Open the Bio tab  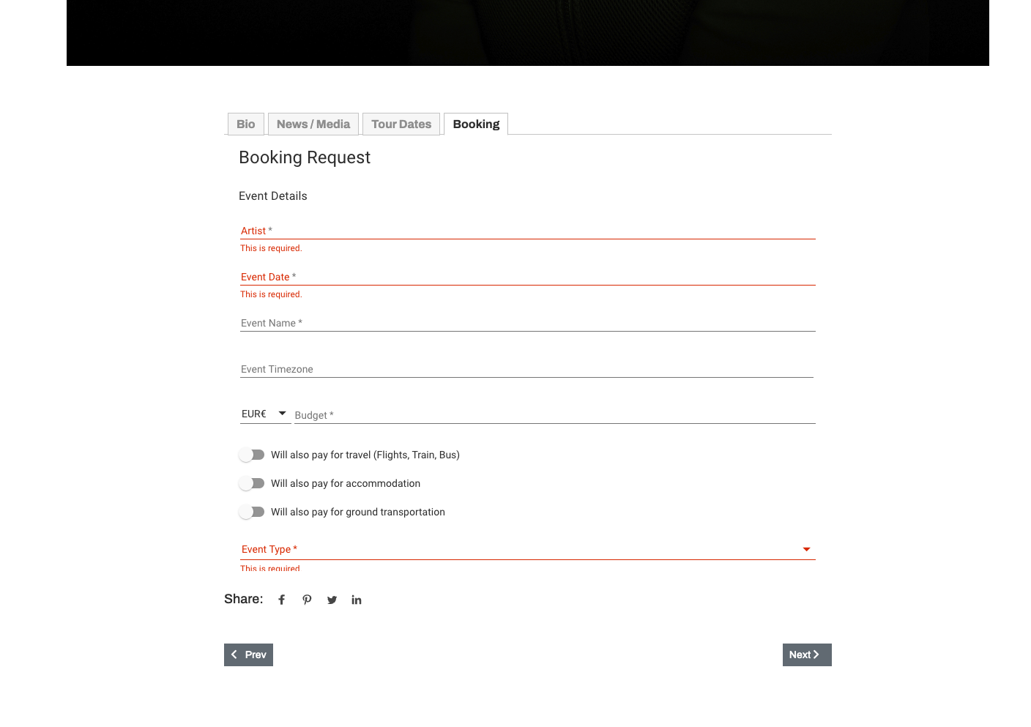pyautogui.click(x=246, y=124)
